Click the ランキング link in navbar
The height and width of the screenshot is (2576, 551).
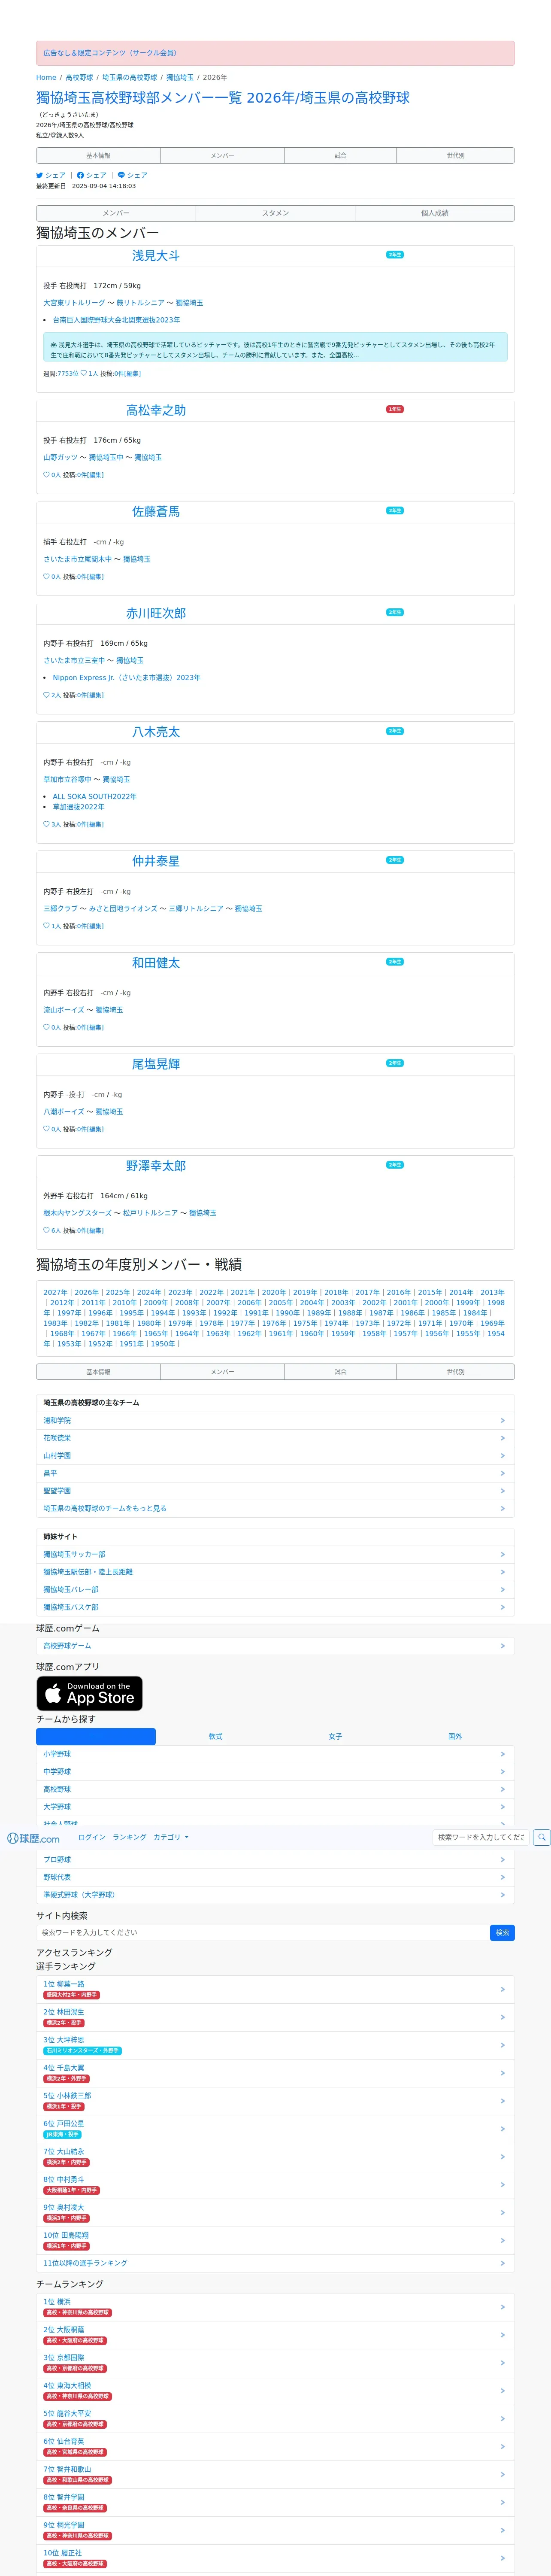129,1837
